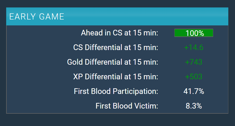The width and height of the screenshot is (235, 126).
Task: Click the green 100% progress bar
Action: [194, 33]
